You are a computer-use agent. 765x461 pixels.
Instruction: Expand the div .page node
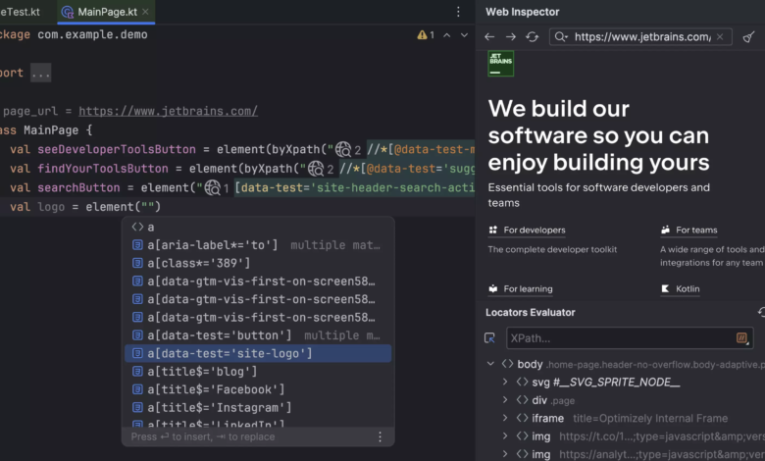505,400
